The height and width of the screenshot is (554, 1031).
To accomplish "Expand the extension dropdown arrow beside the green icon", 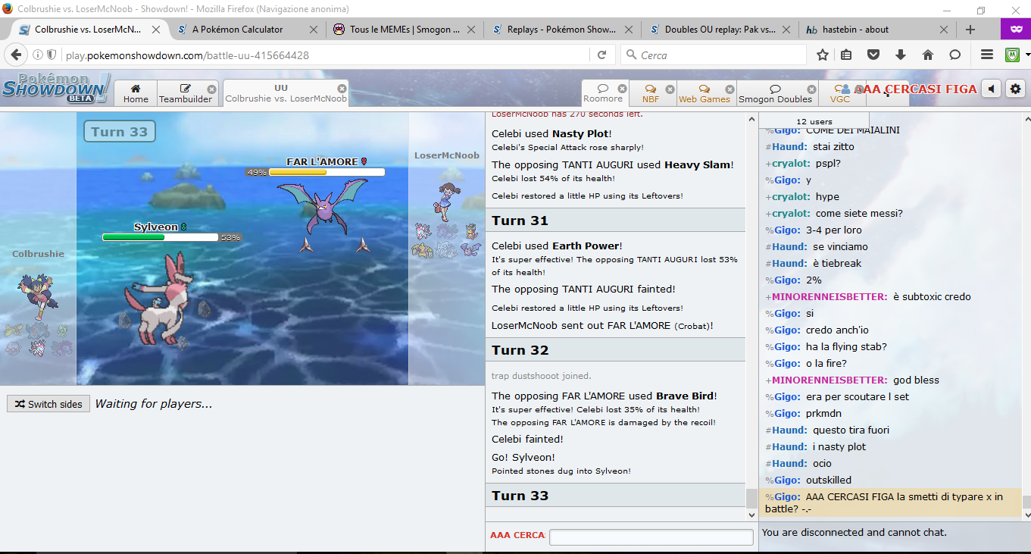I will pos(1027,55).
